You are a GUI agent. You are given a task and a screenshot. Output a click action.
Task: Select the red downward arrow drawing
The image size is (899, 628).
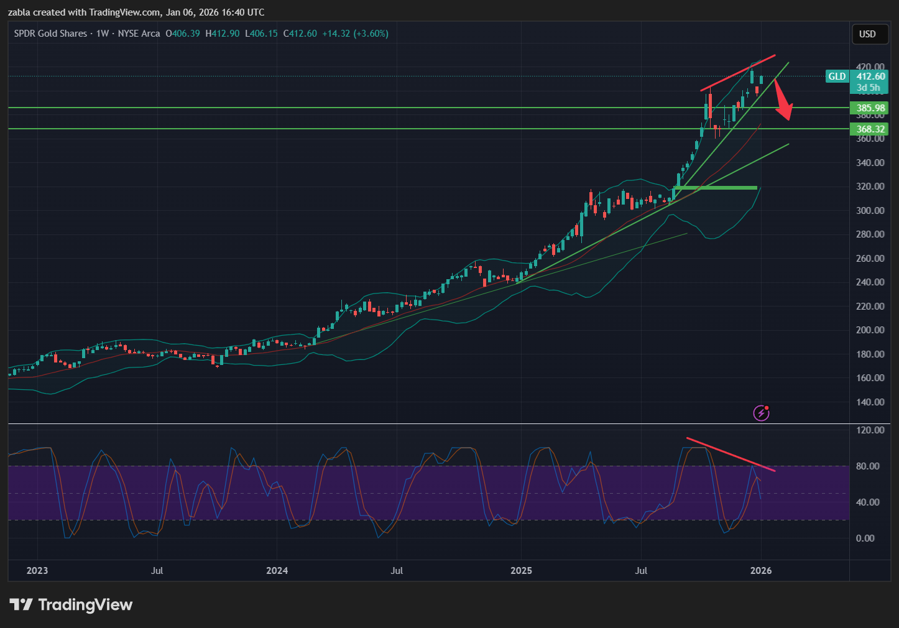783,101
